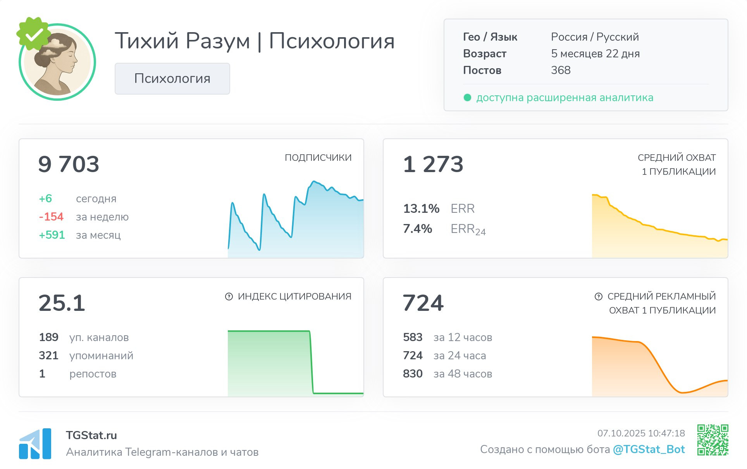Image resolution: width=747 pixels, height=469 pixels.
Task: Click the TGStat.ru site name
Action: coord(91,435)
